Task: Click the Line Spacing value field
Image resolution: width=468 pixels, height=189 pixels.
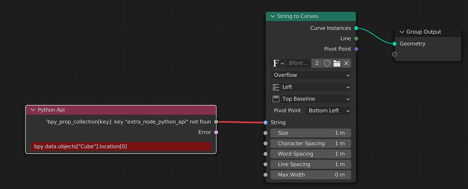Action: [311, 164]
